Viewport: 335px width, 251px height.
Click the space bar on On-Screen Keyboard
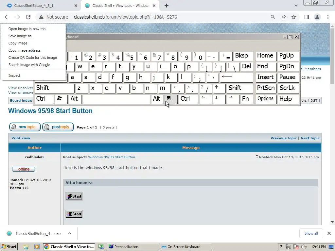click(116, 99)
